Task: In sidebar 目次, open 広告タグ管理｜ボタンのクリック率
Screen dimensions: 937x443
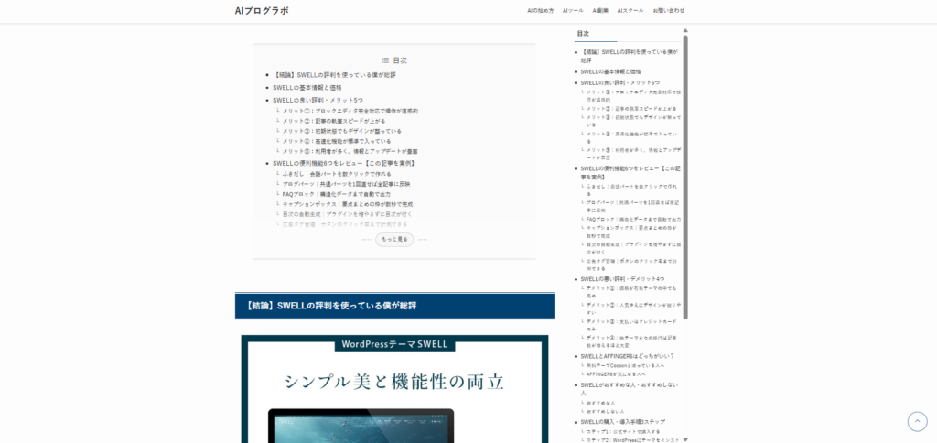Action: pyautogui.click(x=631, y=265)
